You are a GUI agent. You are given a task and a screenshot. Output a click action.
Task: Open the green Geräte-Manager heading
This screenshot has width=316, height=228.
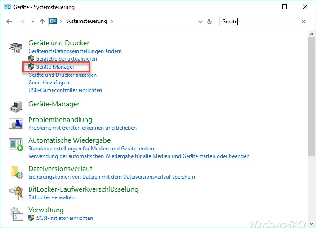[54, 104]
